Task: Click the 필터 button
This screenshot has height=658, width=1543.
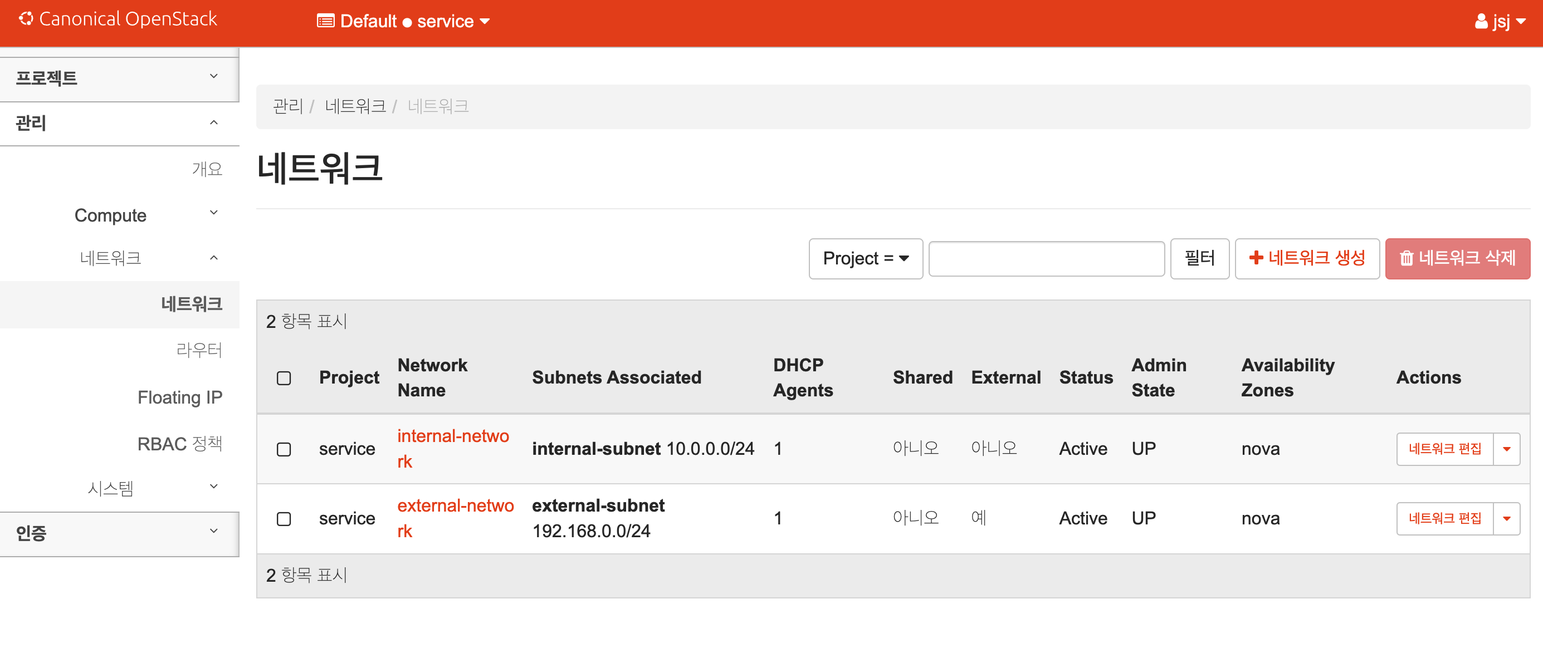Action: (1199, 259)
